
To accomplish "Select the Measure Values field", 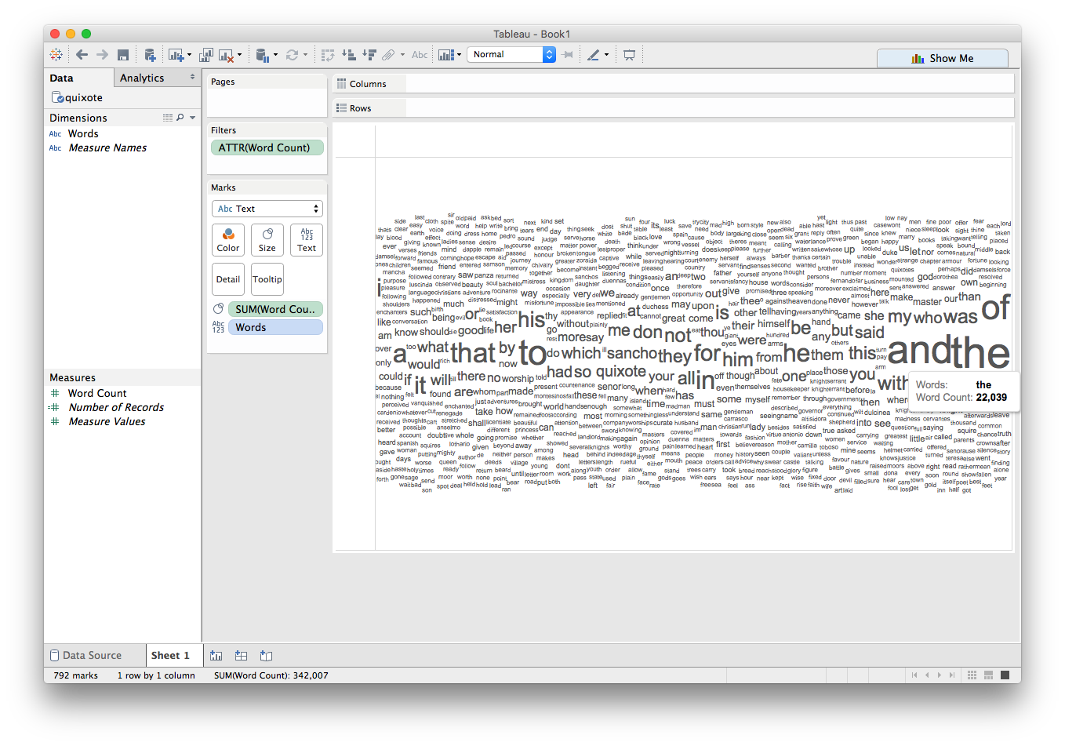I will 107,421.
